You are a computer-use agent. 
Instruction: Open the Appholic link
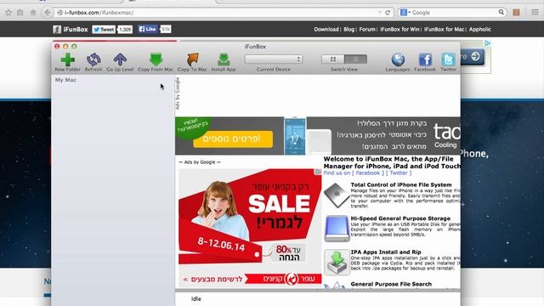(x=479, y=30)
